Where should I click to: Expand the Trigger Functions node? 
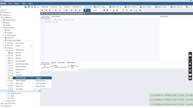tap(7, 93)
